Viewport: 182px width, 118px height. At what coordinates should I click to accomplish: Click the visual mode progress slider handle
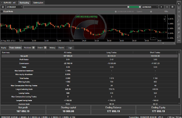coord(116,12)
